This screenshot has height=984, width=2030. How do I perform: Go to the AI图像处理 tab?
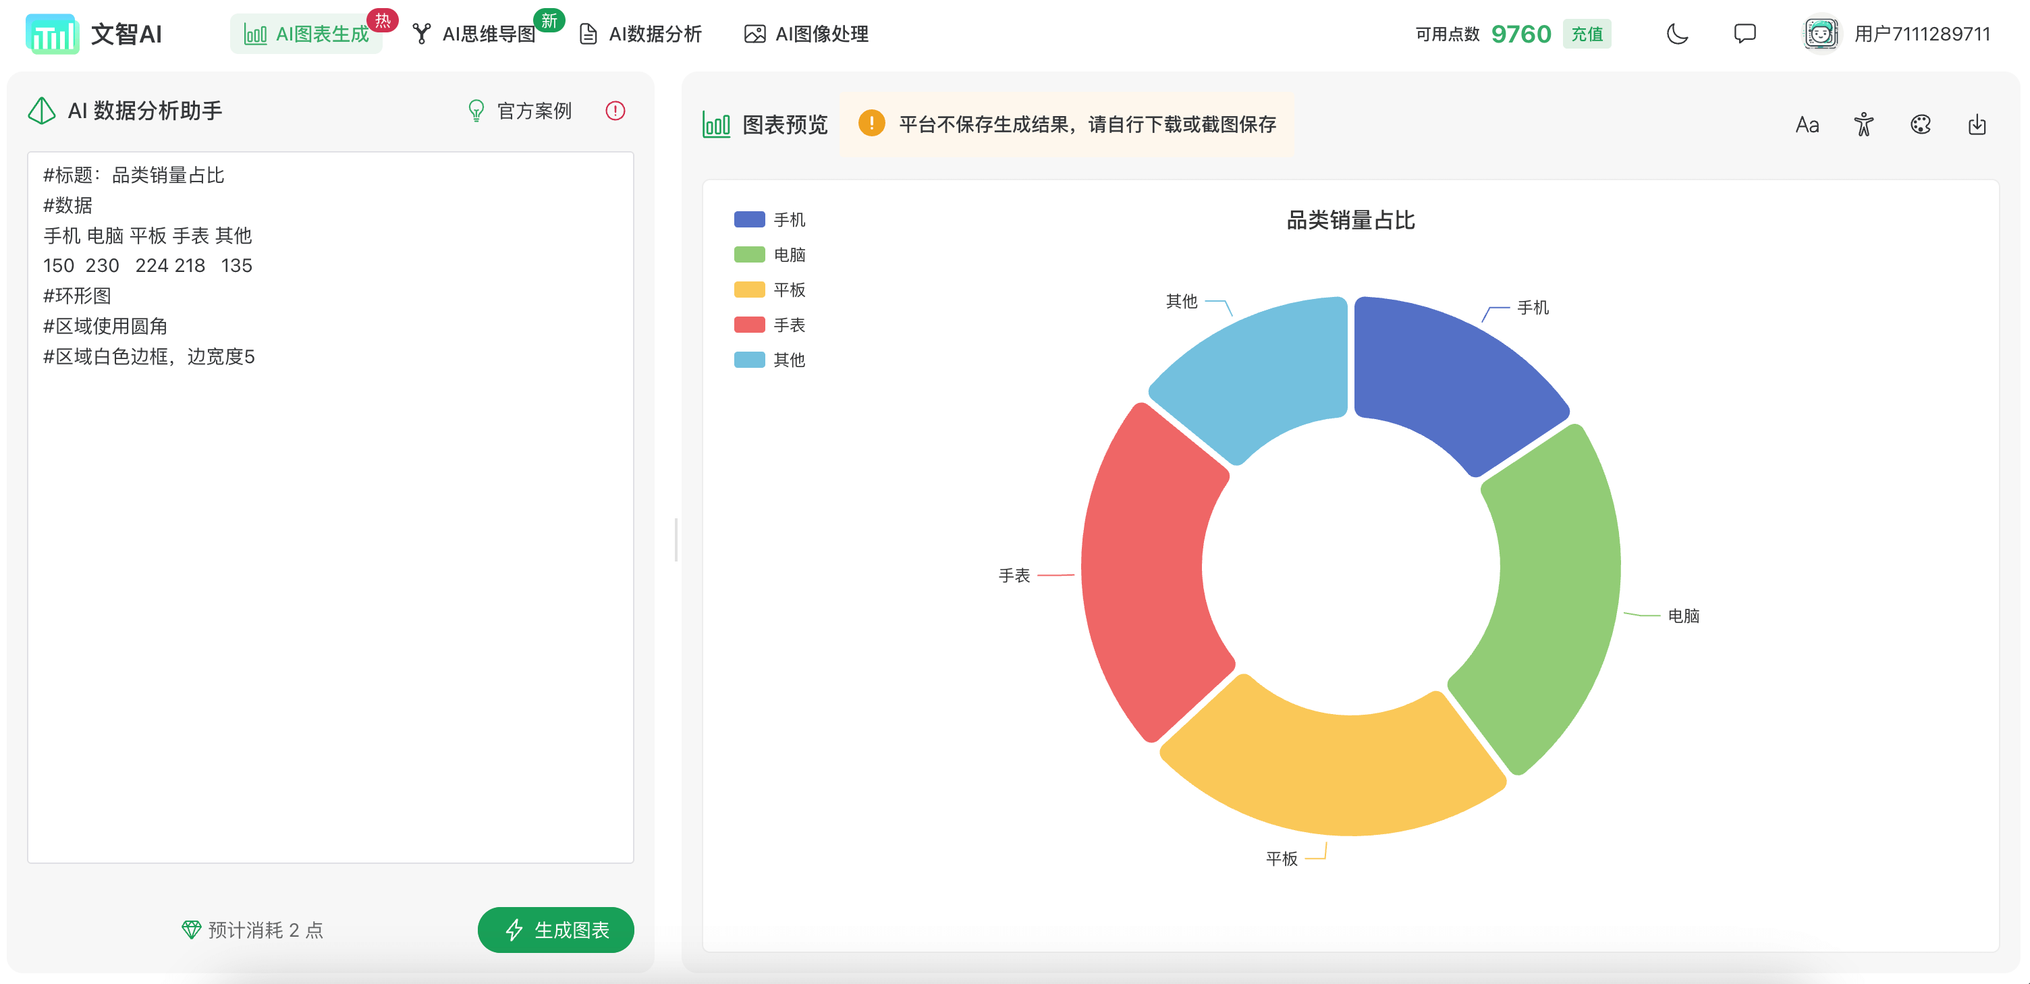coord(807,34)
